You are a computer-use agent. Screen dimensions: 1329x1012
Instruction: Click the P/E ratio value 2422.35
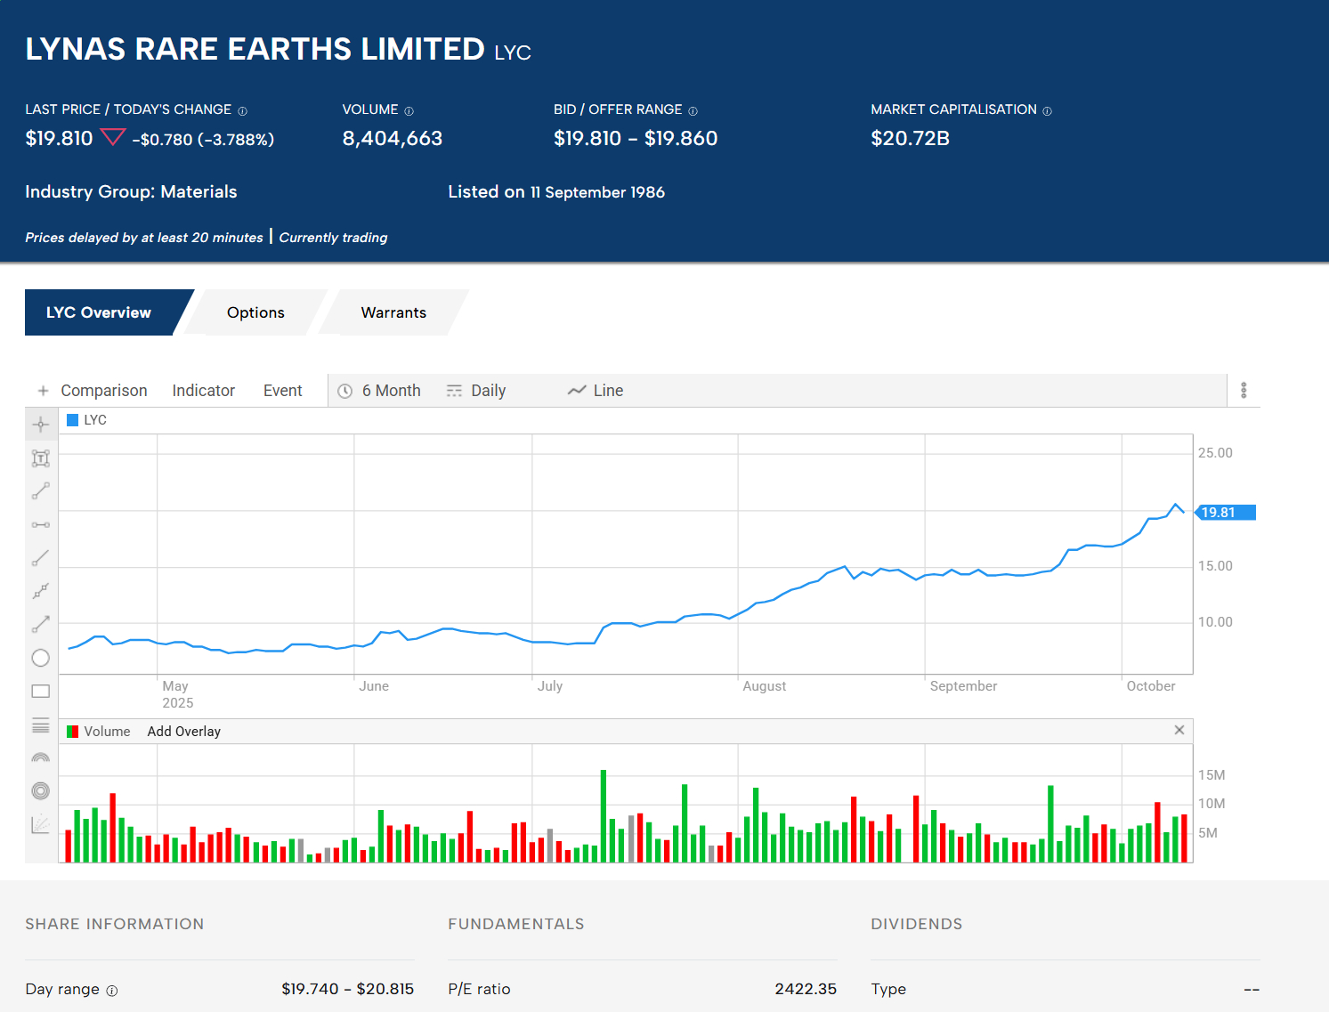(x=806, y=989)
